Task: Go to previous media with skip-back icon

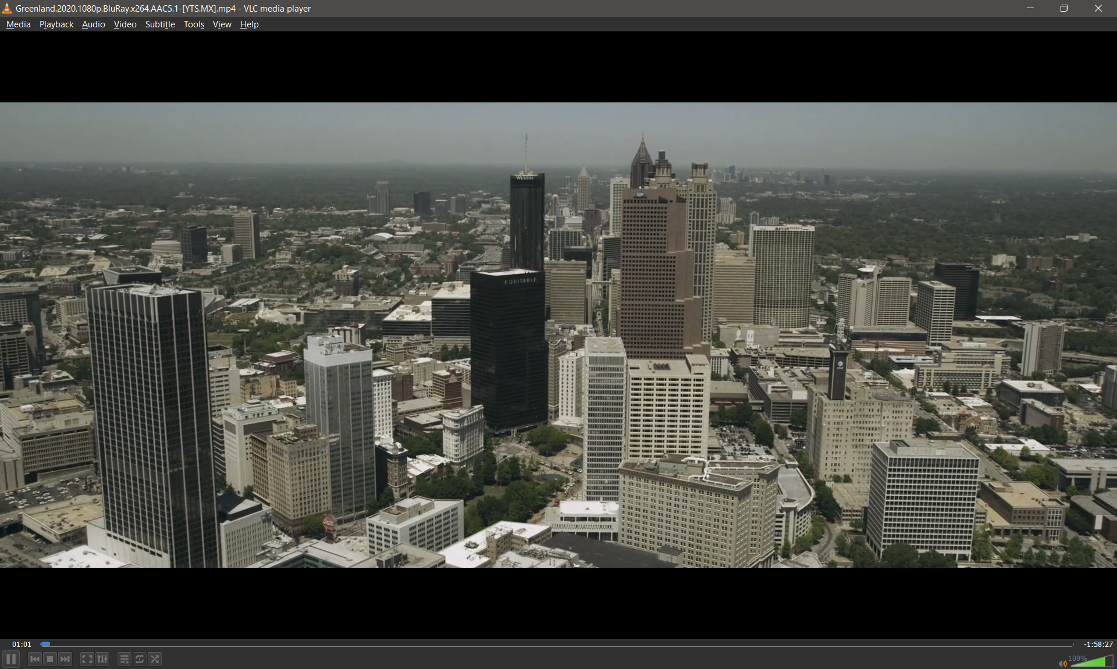Action: [x=35, y=659]
